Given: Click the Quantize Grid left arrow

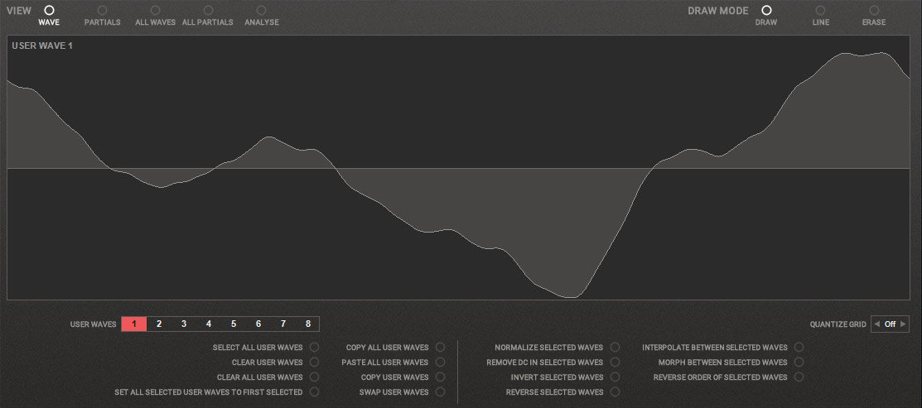Looking at the screenshot, I should pos(876,324).
